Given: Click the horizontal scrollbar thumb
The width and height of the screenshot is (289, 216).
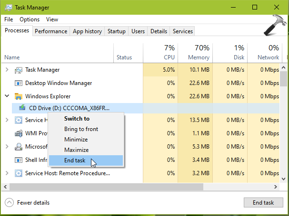Looking at the screenshot, I should [106, 187].
